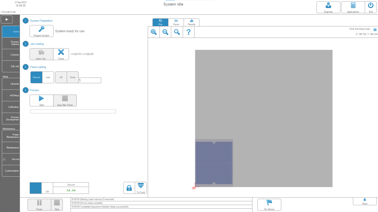Select Some panels option

point(73,77)
